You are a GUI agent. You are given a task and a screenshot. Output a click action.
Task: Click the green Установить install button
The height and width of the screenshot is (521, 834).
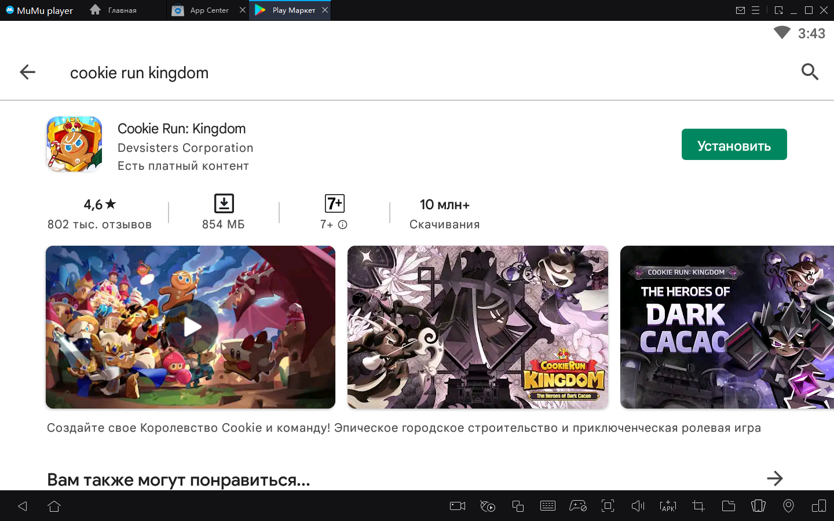point(734,145)
